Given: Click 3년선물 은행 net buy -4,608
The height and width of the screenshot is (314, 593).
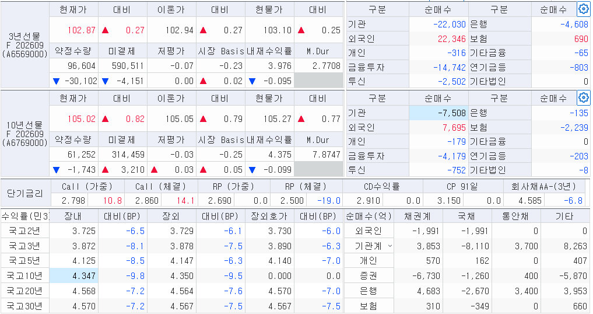Looking at the screenshot, I should (574, 25).
